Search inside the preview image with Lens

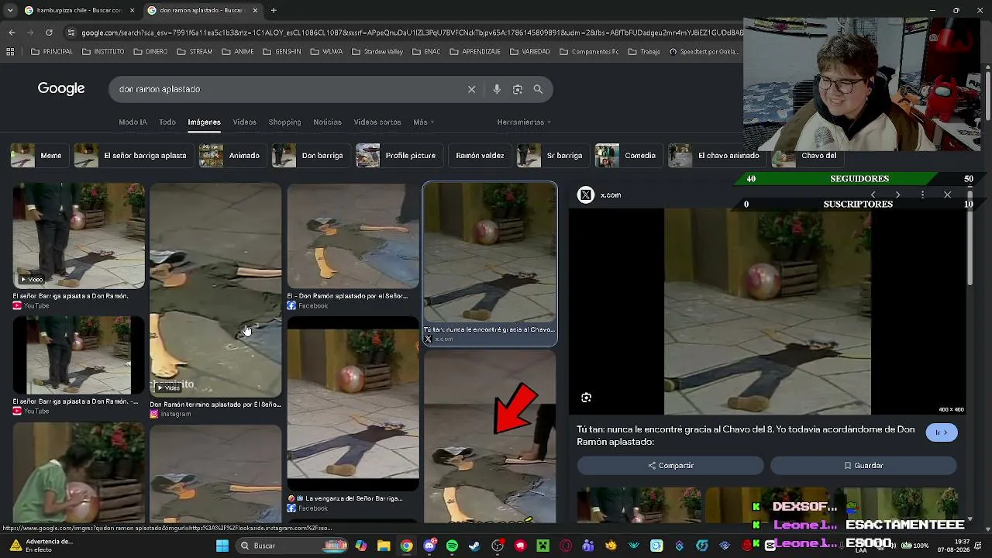pos(586,398)
